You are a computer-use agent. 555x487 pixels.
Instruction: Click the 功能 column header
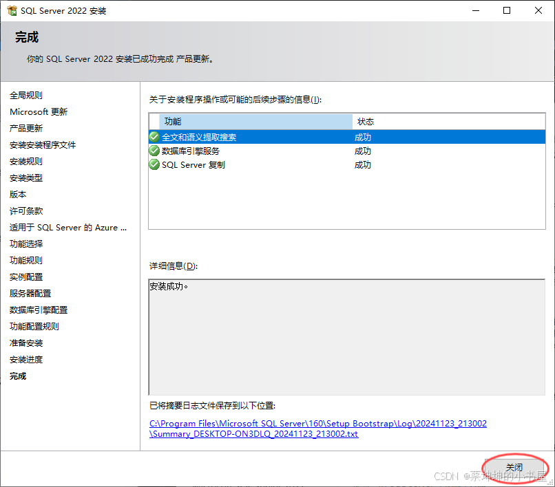pos(255,122)
